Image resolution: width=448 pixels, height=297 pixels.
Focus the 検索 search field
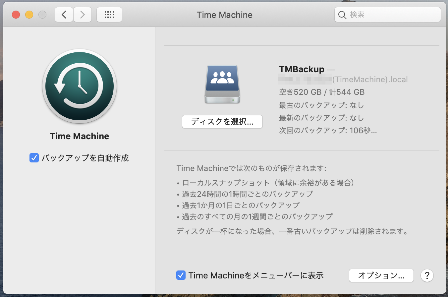[388, 15]
